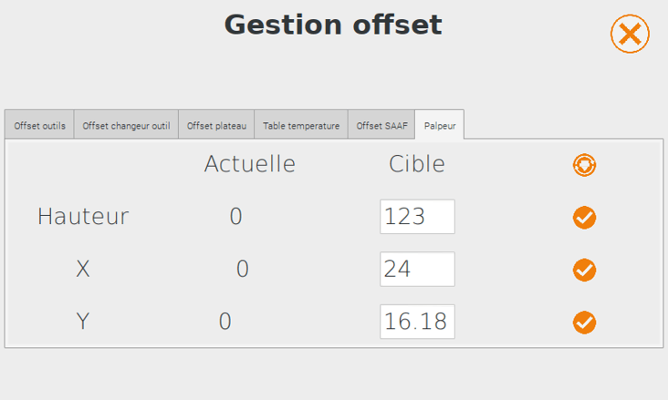Edit the X target field showing 24

pos(417,269)
